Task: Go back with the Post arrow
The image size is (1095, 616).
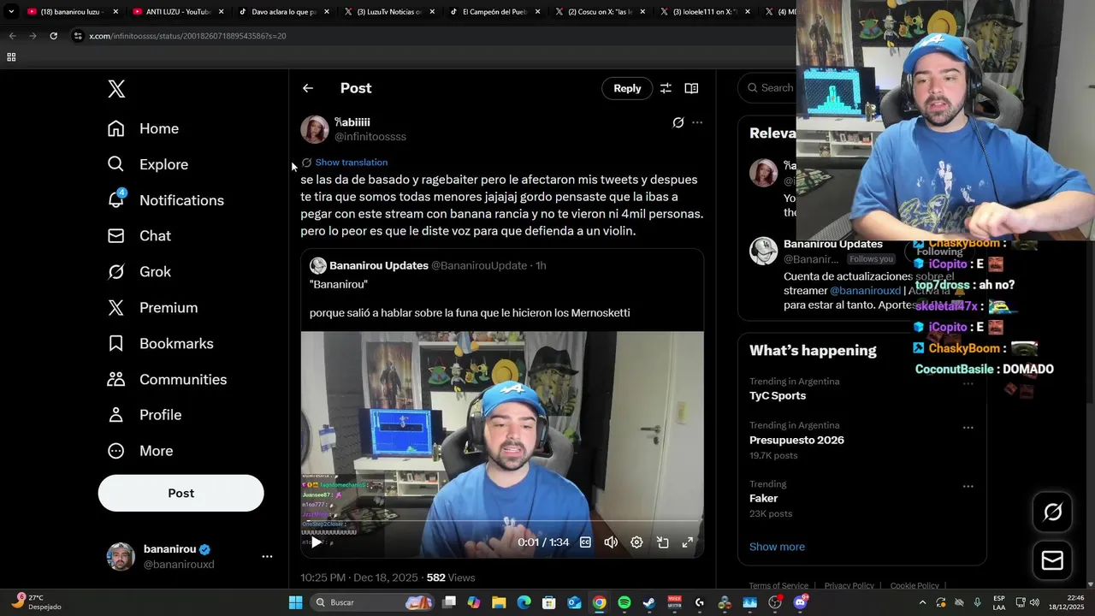Action: [x=308, y=88]
